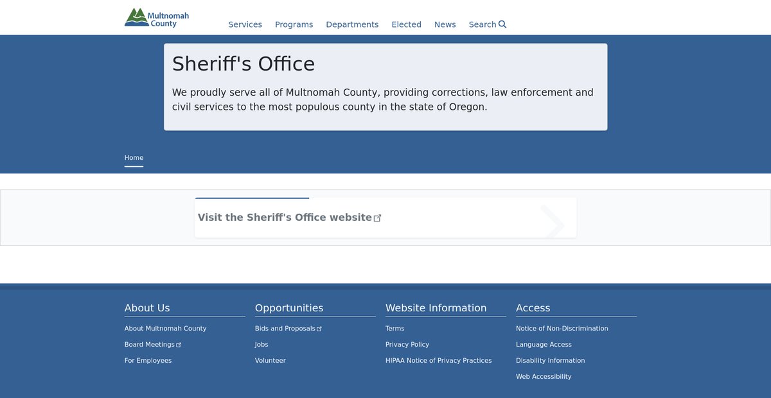Select the Home breadcrumb tab

pyautogui.click(x=134, y=158)
